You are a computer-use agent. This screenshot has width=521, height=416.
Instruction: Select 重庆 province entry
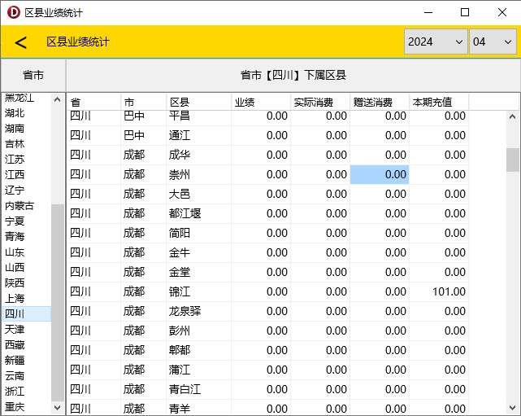pyautogui.click(x=15, y=406)
